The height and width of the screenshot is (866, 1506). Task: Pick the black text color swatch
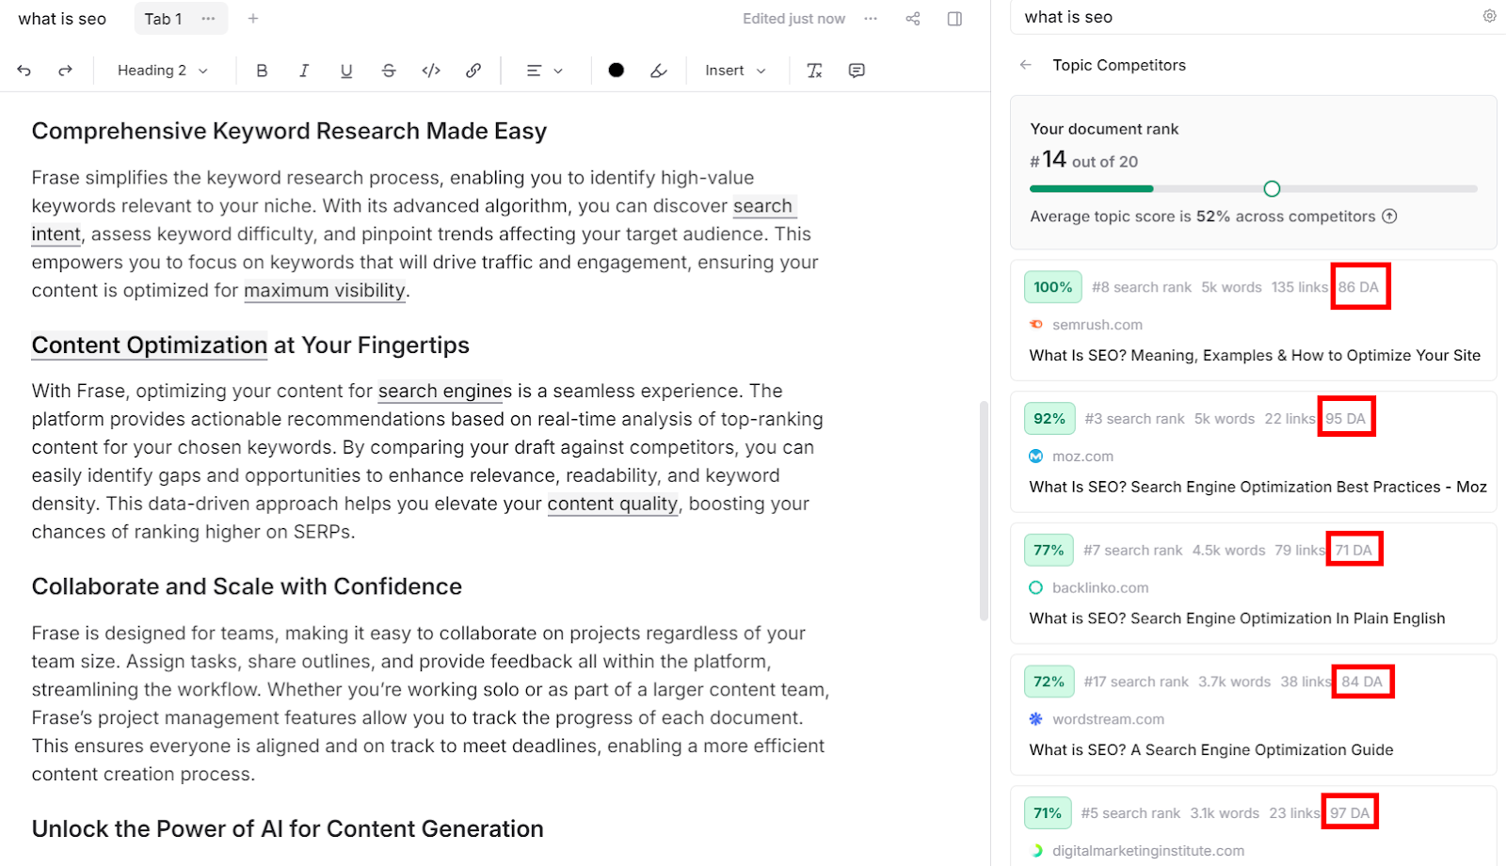617,71
